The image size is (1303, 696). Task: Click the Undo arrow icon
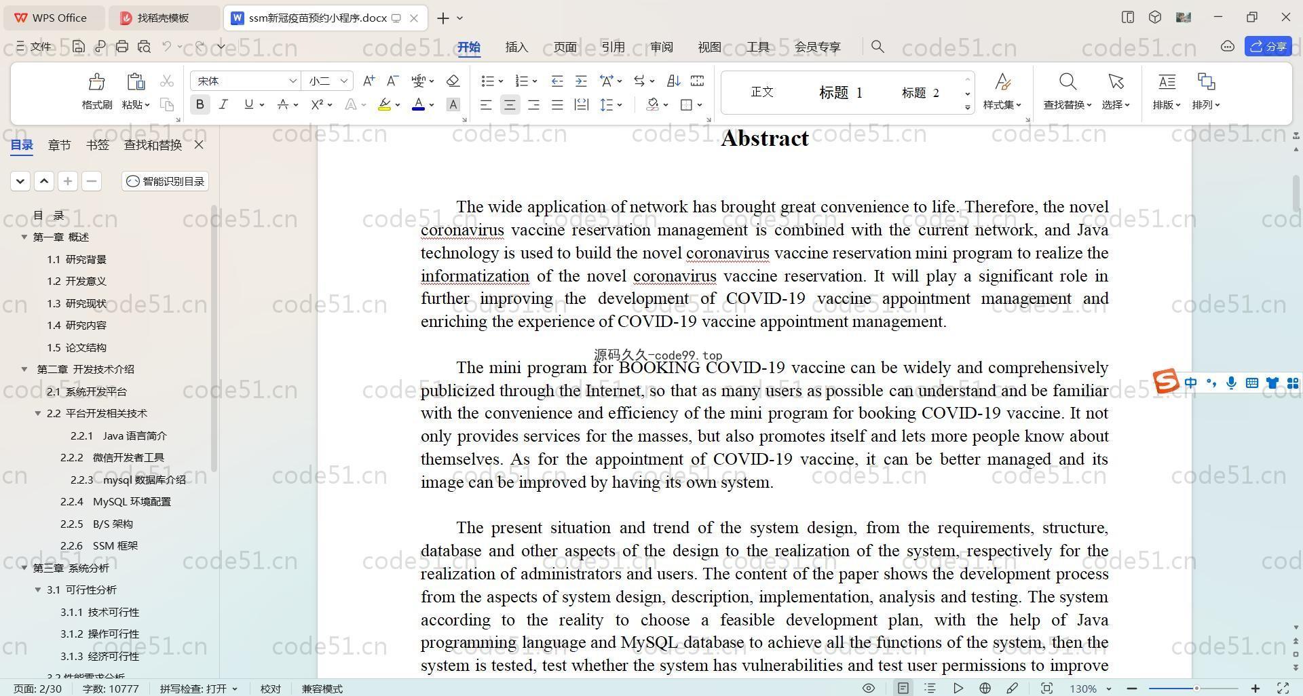[166, 46]
